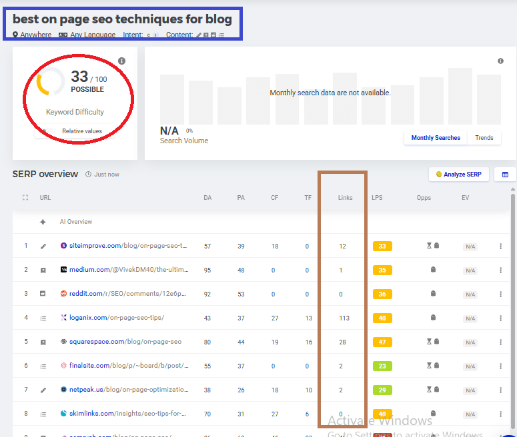Open the Any Language filter
The image size is (517, 437).
87,35
